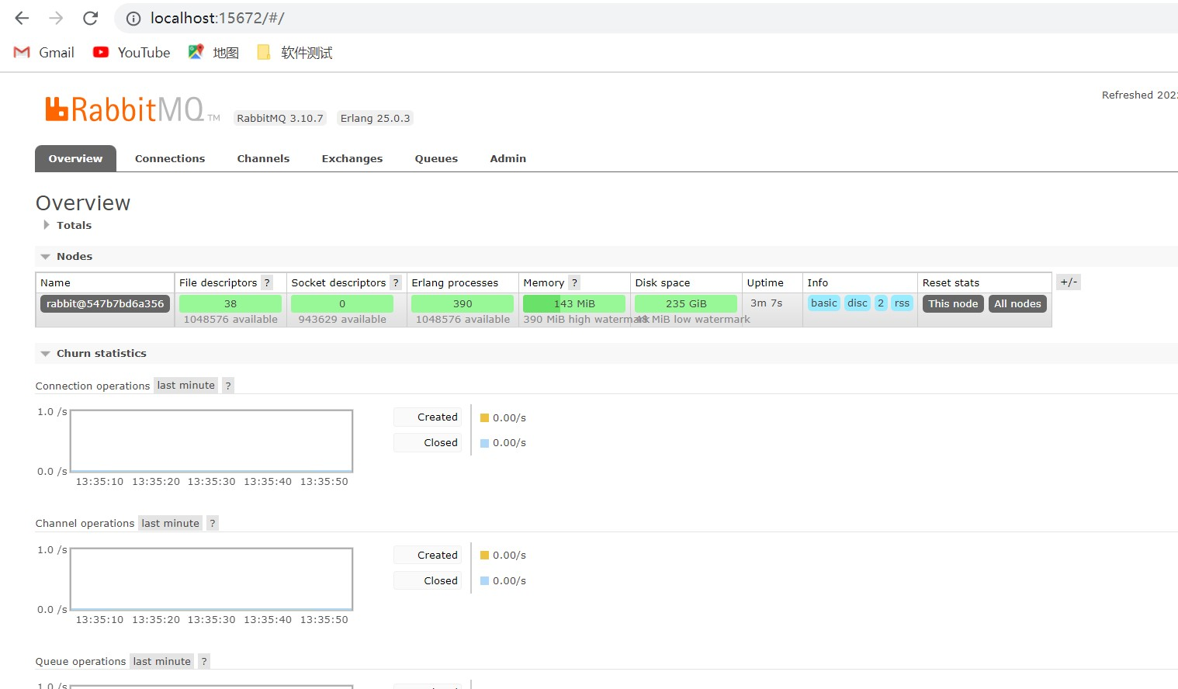The width and height of the screenshot is (1178, 689).
Task: Click Channel operations Closed blue swatch
Action: coord(484,581)
